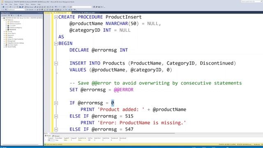
Task: Open the Help menu
Action: (x=39, y=5)
